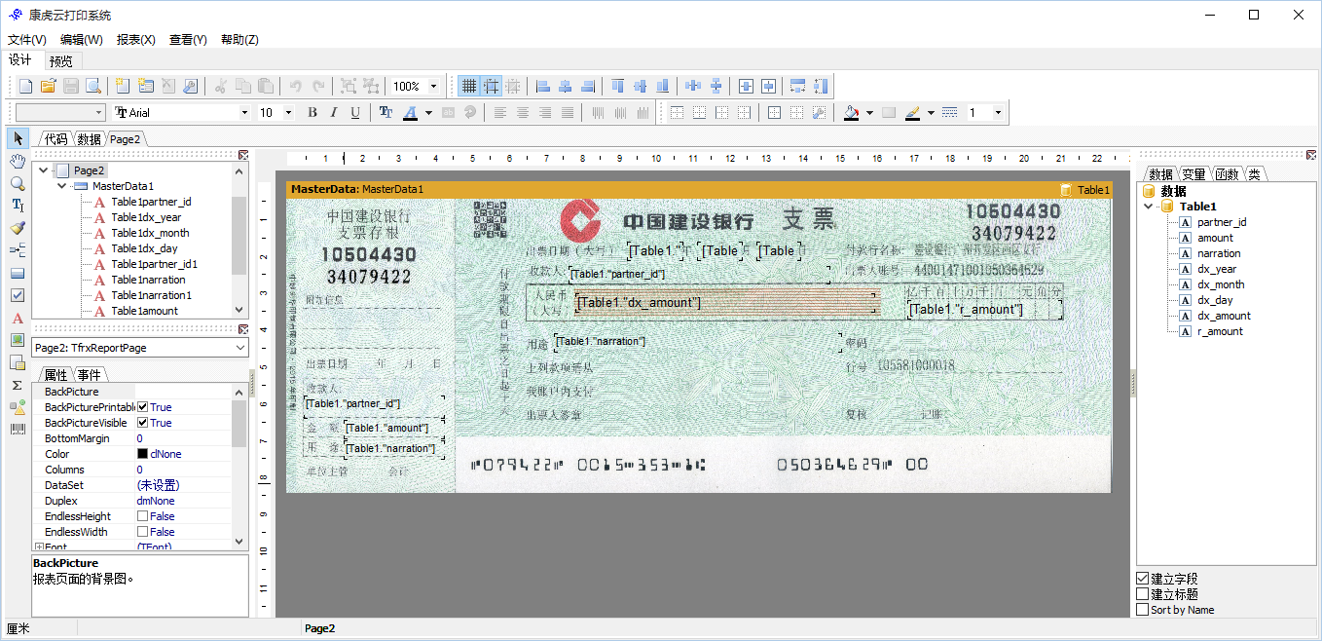Click the New page toolbar icon

click(x=123, y=87)
